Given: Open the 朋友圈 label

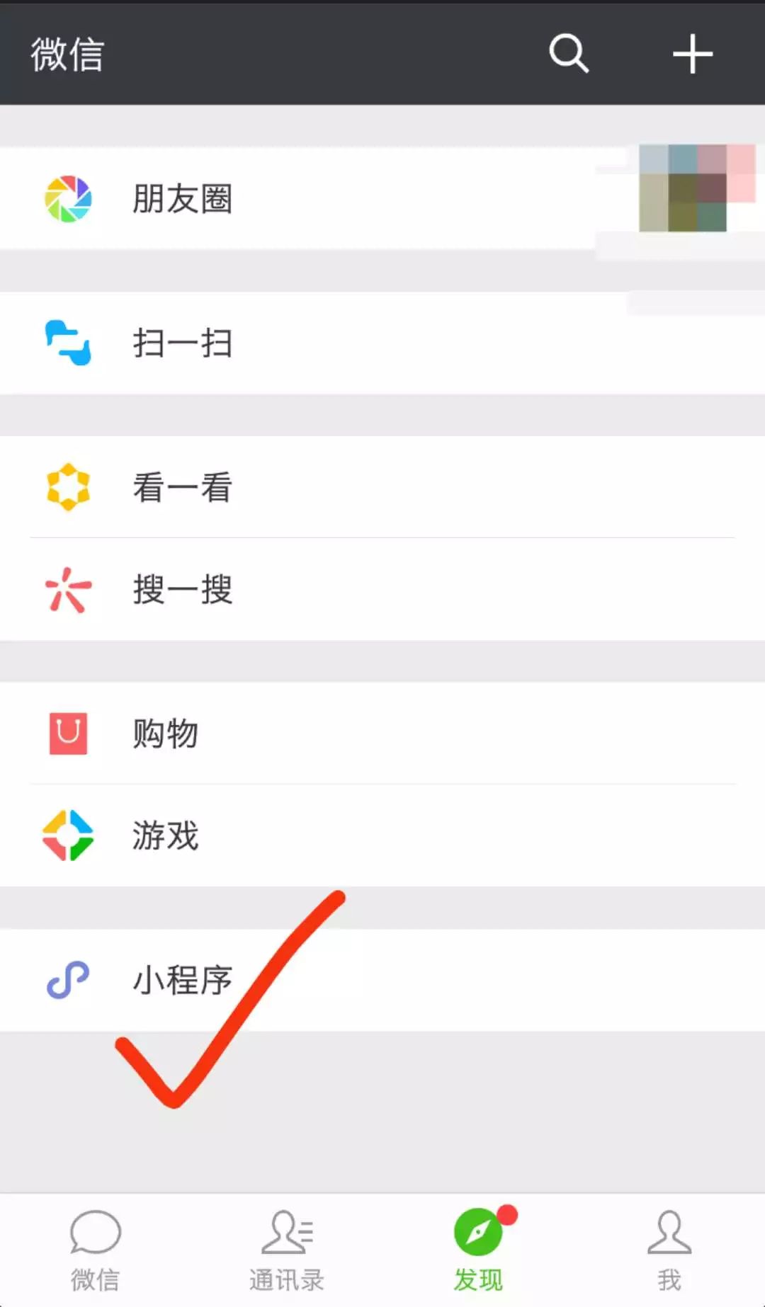Looking at the screenshot, I should (x=182, y=199).
